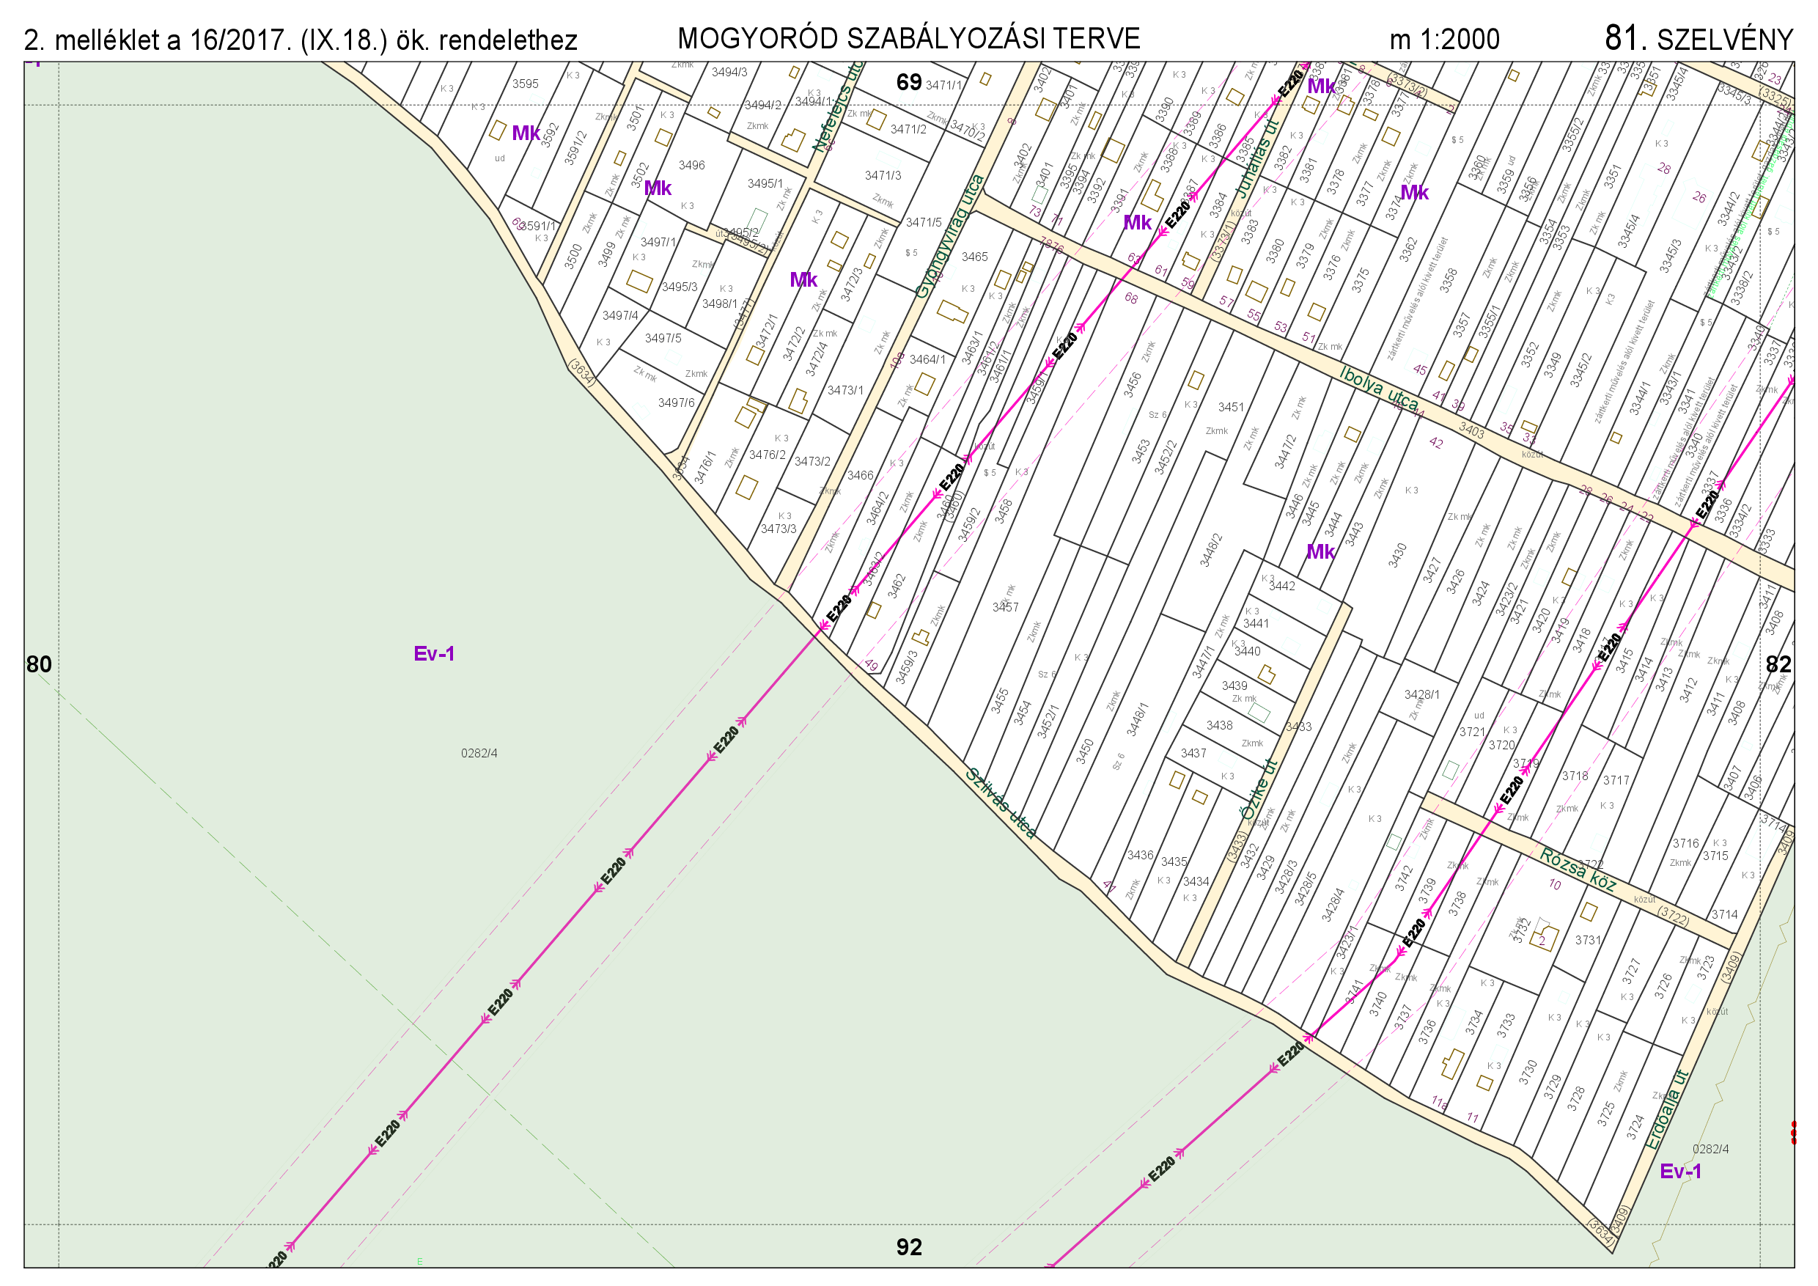Click the 81. SZELVÉNY sheet label
Viewport: 1818px width, 1286px height.
(x=1698, y=39)
